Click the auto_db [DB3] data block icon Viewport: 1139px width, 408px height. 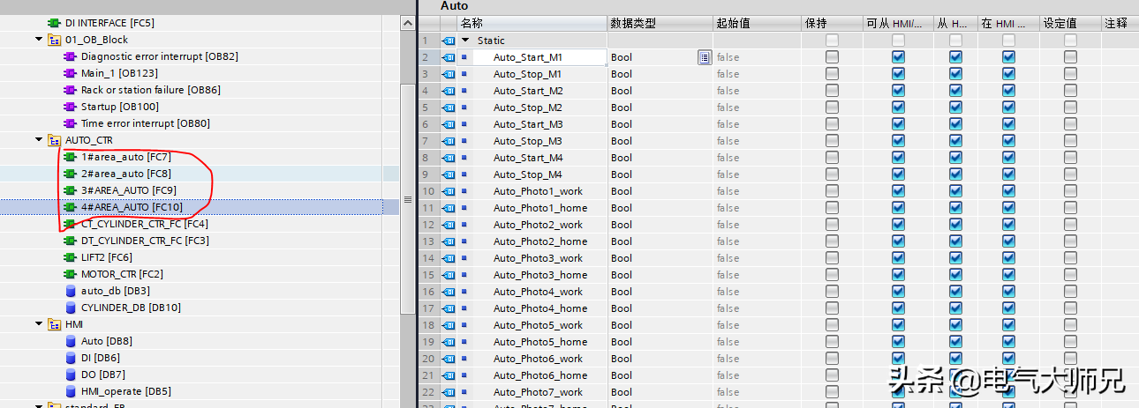point(71,291)
